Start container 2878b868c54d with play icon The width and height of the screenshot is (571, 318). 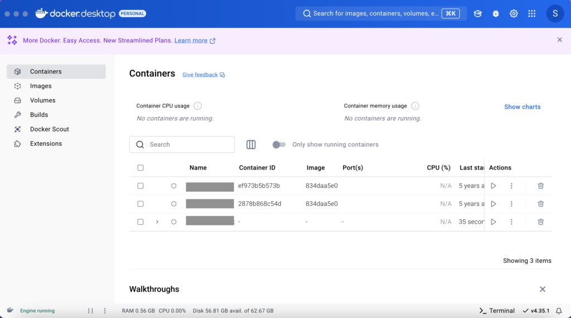(493, 204)
